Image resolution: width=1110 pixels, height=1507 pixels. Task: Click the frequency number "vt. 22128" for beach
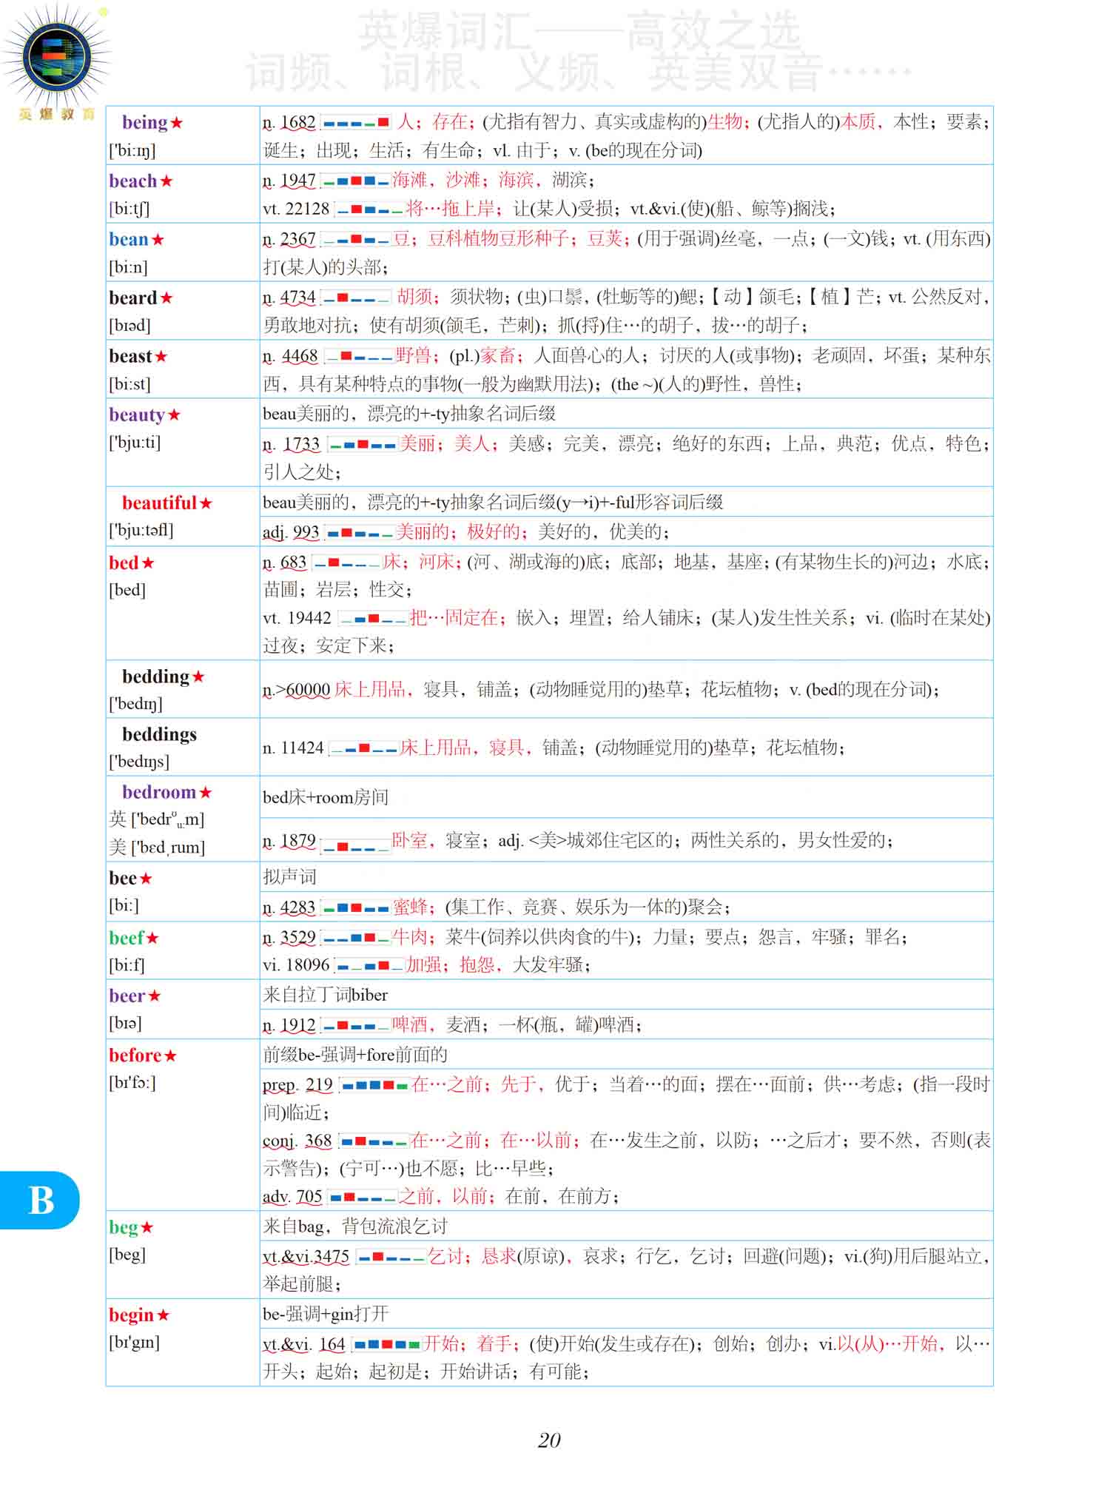pos(296,209)
